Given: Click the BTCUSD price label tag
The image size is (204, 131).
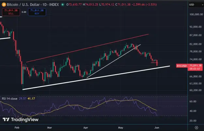Looking at the screenshot, I should [181, 66].
